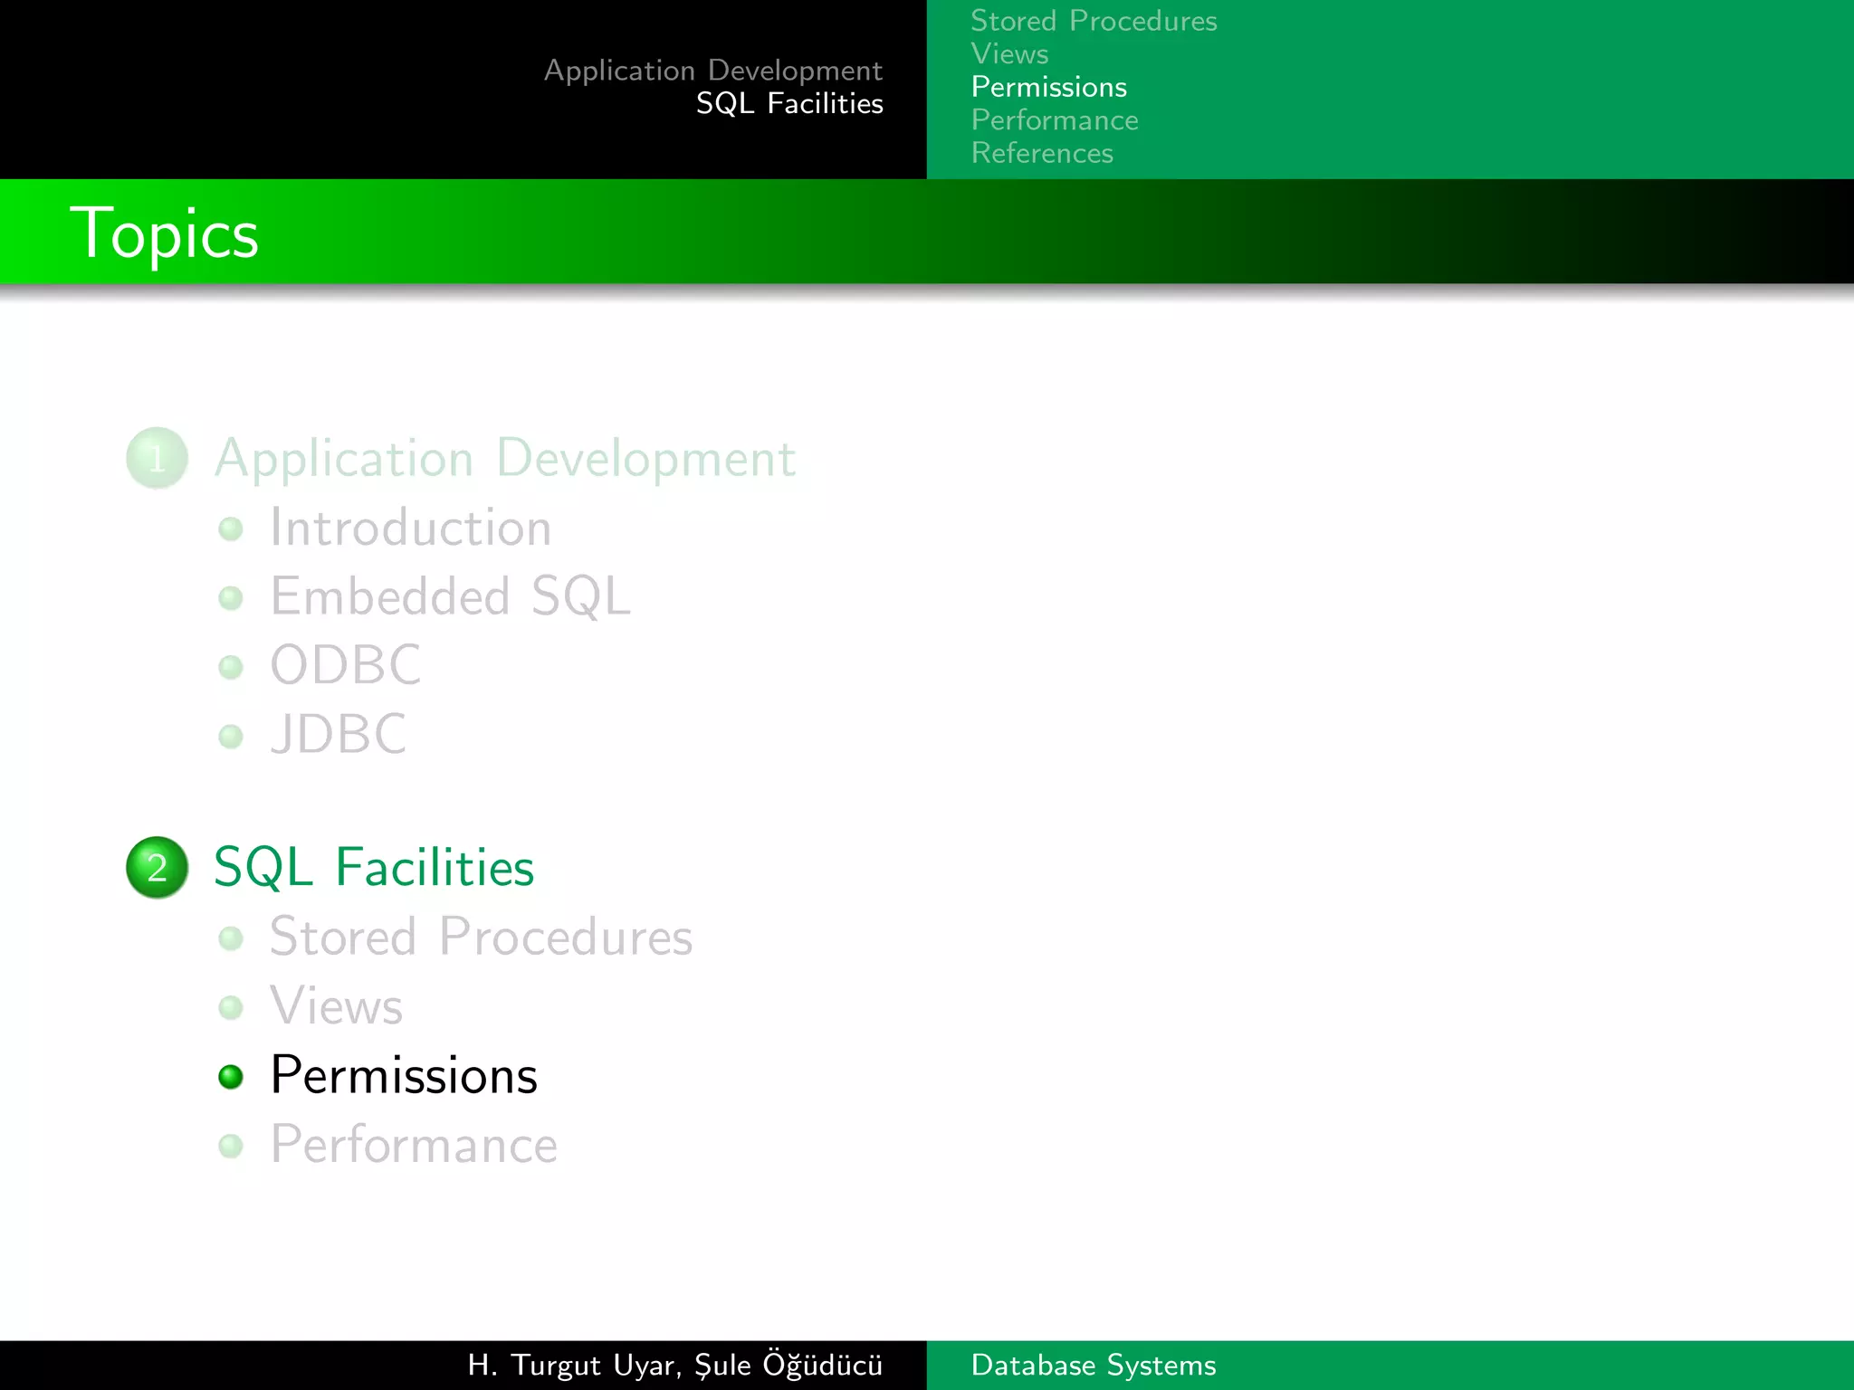Jump to ODBC subsection in outline
This screenshot has height=1390, width=1854.
[x=346, y=665]
